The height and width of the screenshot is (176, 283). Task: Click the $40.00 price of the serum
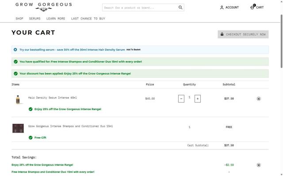point(150,99)
